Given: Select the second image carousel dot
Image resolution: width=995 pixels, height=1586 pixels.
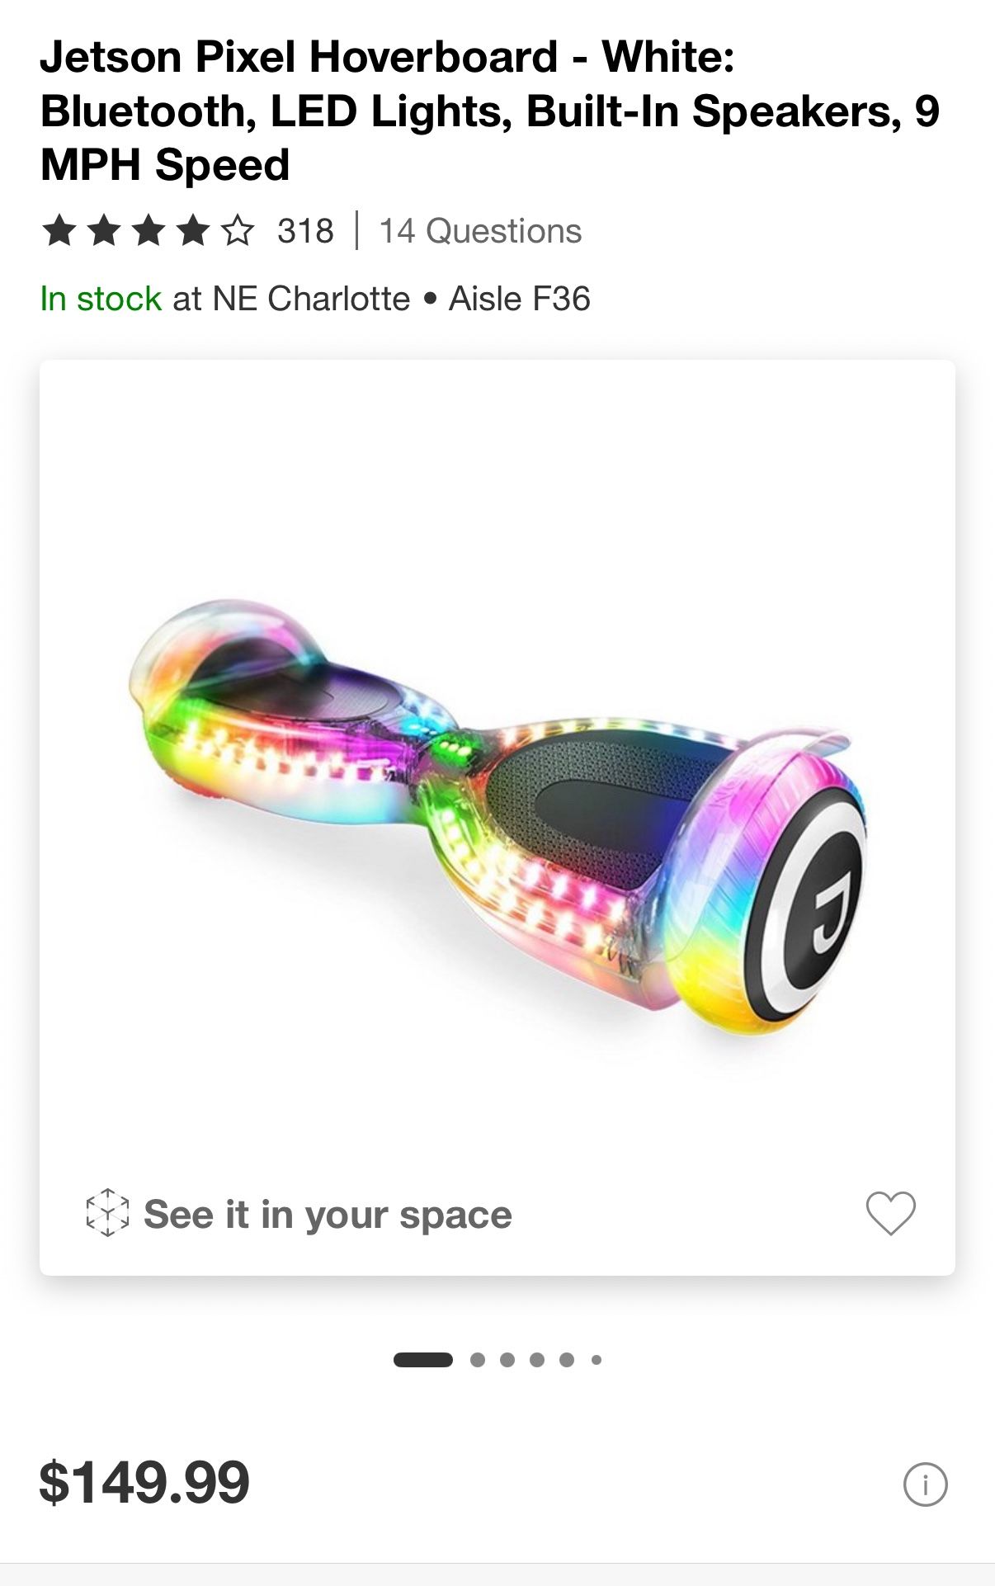Looking at the screenshot, I should (478, 1360).
